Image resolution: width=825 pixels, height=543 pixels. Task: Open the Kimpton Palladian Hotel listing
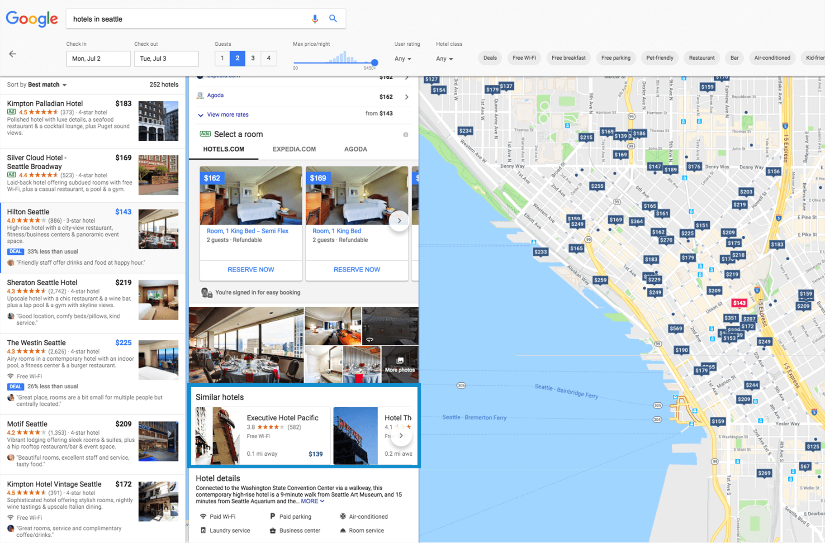coord(93,121)
